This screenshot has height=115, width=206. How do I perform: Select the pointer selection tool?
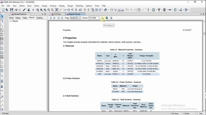[2, 16]
